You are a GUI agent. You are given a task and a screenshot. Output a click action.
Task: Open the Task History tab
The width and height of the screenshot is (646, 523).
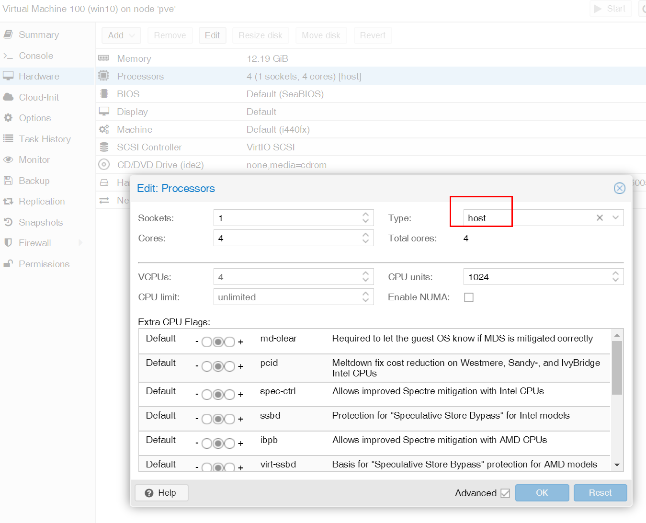click(x=45, y=139)
